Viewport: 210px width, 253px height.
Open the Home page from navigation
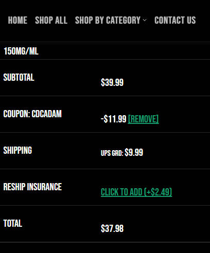click(x=17, y=20)
